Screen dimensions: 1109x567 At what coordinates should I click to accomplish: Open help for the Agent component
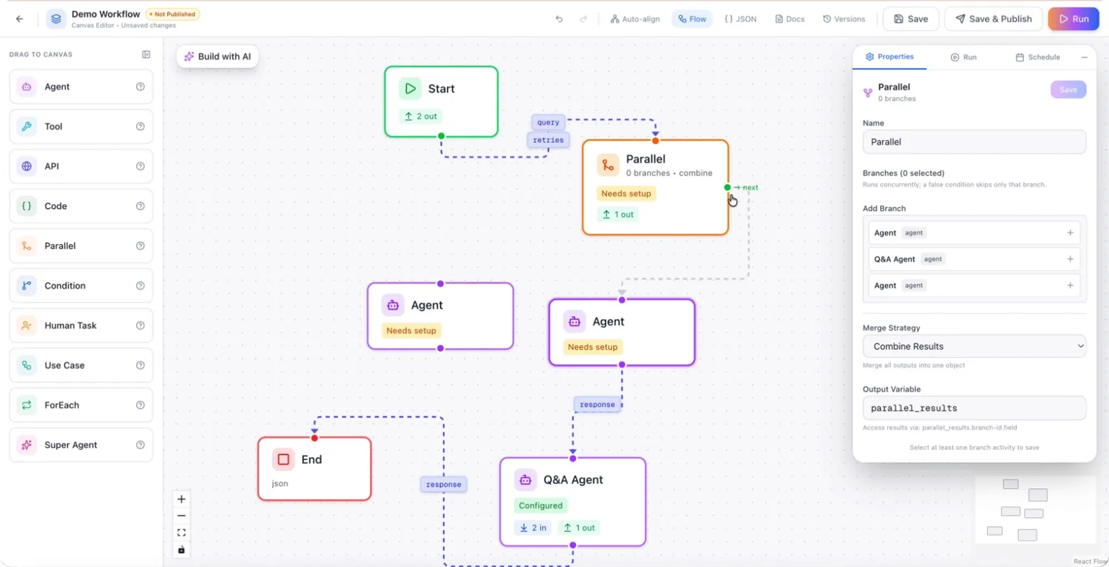141,87
